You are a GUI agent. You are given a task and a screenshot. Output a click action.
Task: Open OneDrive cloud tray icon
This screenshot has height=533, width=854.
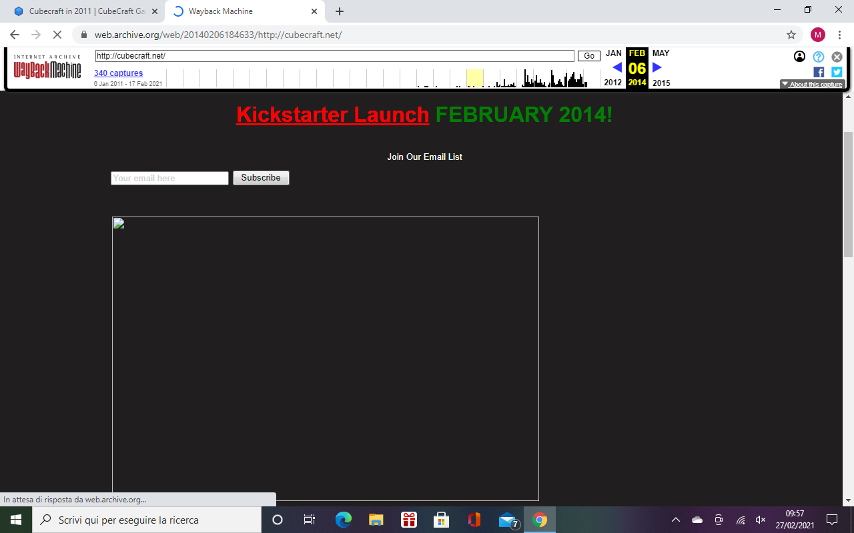697,520
